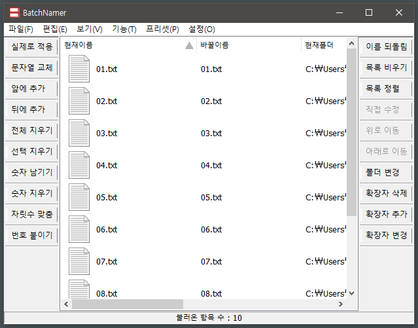Click the vertical scrollbar down arrow

click(352, 293)
